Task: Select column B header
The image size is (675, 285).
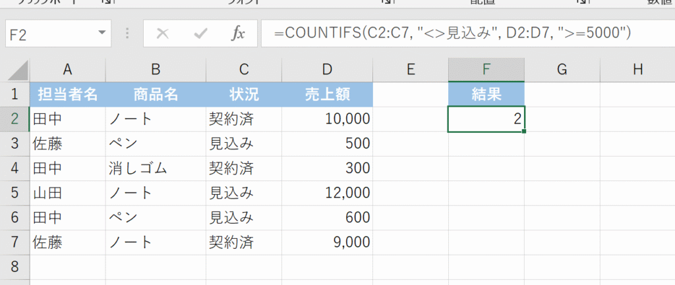Action: pos(156,70)
